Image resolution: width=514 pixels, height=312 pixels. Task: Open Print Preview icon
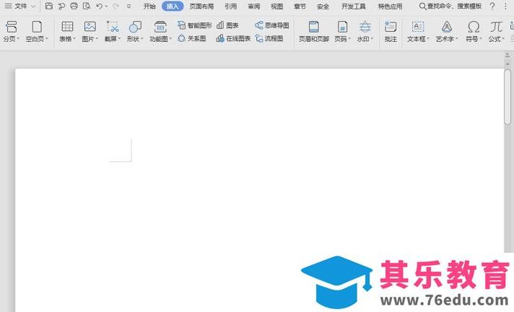point(87,6)
